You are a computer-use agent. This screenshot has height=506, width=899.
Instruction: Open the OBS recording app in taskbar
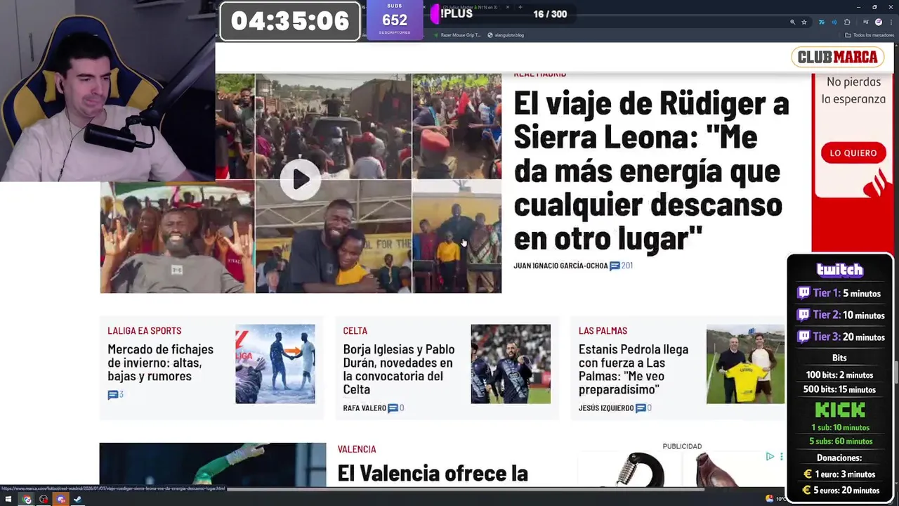click(x=43, y=500)
